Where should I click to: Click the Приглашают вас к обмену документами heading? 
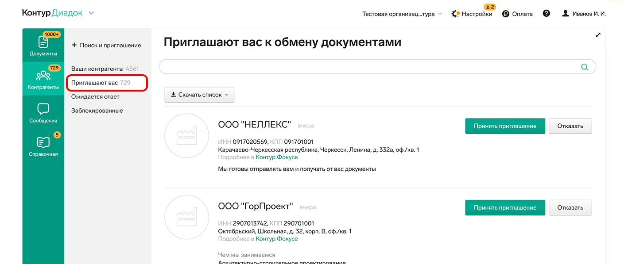pyautogui.click(x=283, y=42)
